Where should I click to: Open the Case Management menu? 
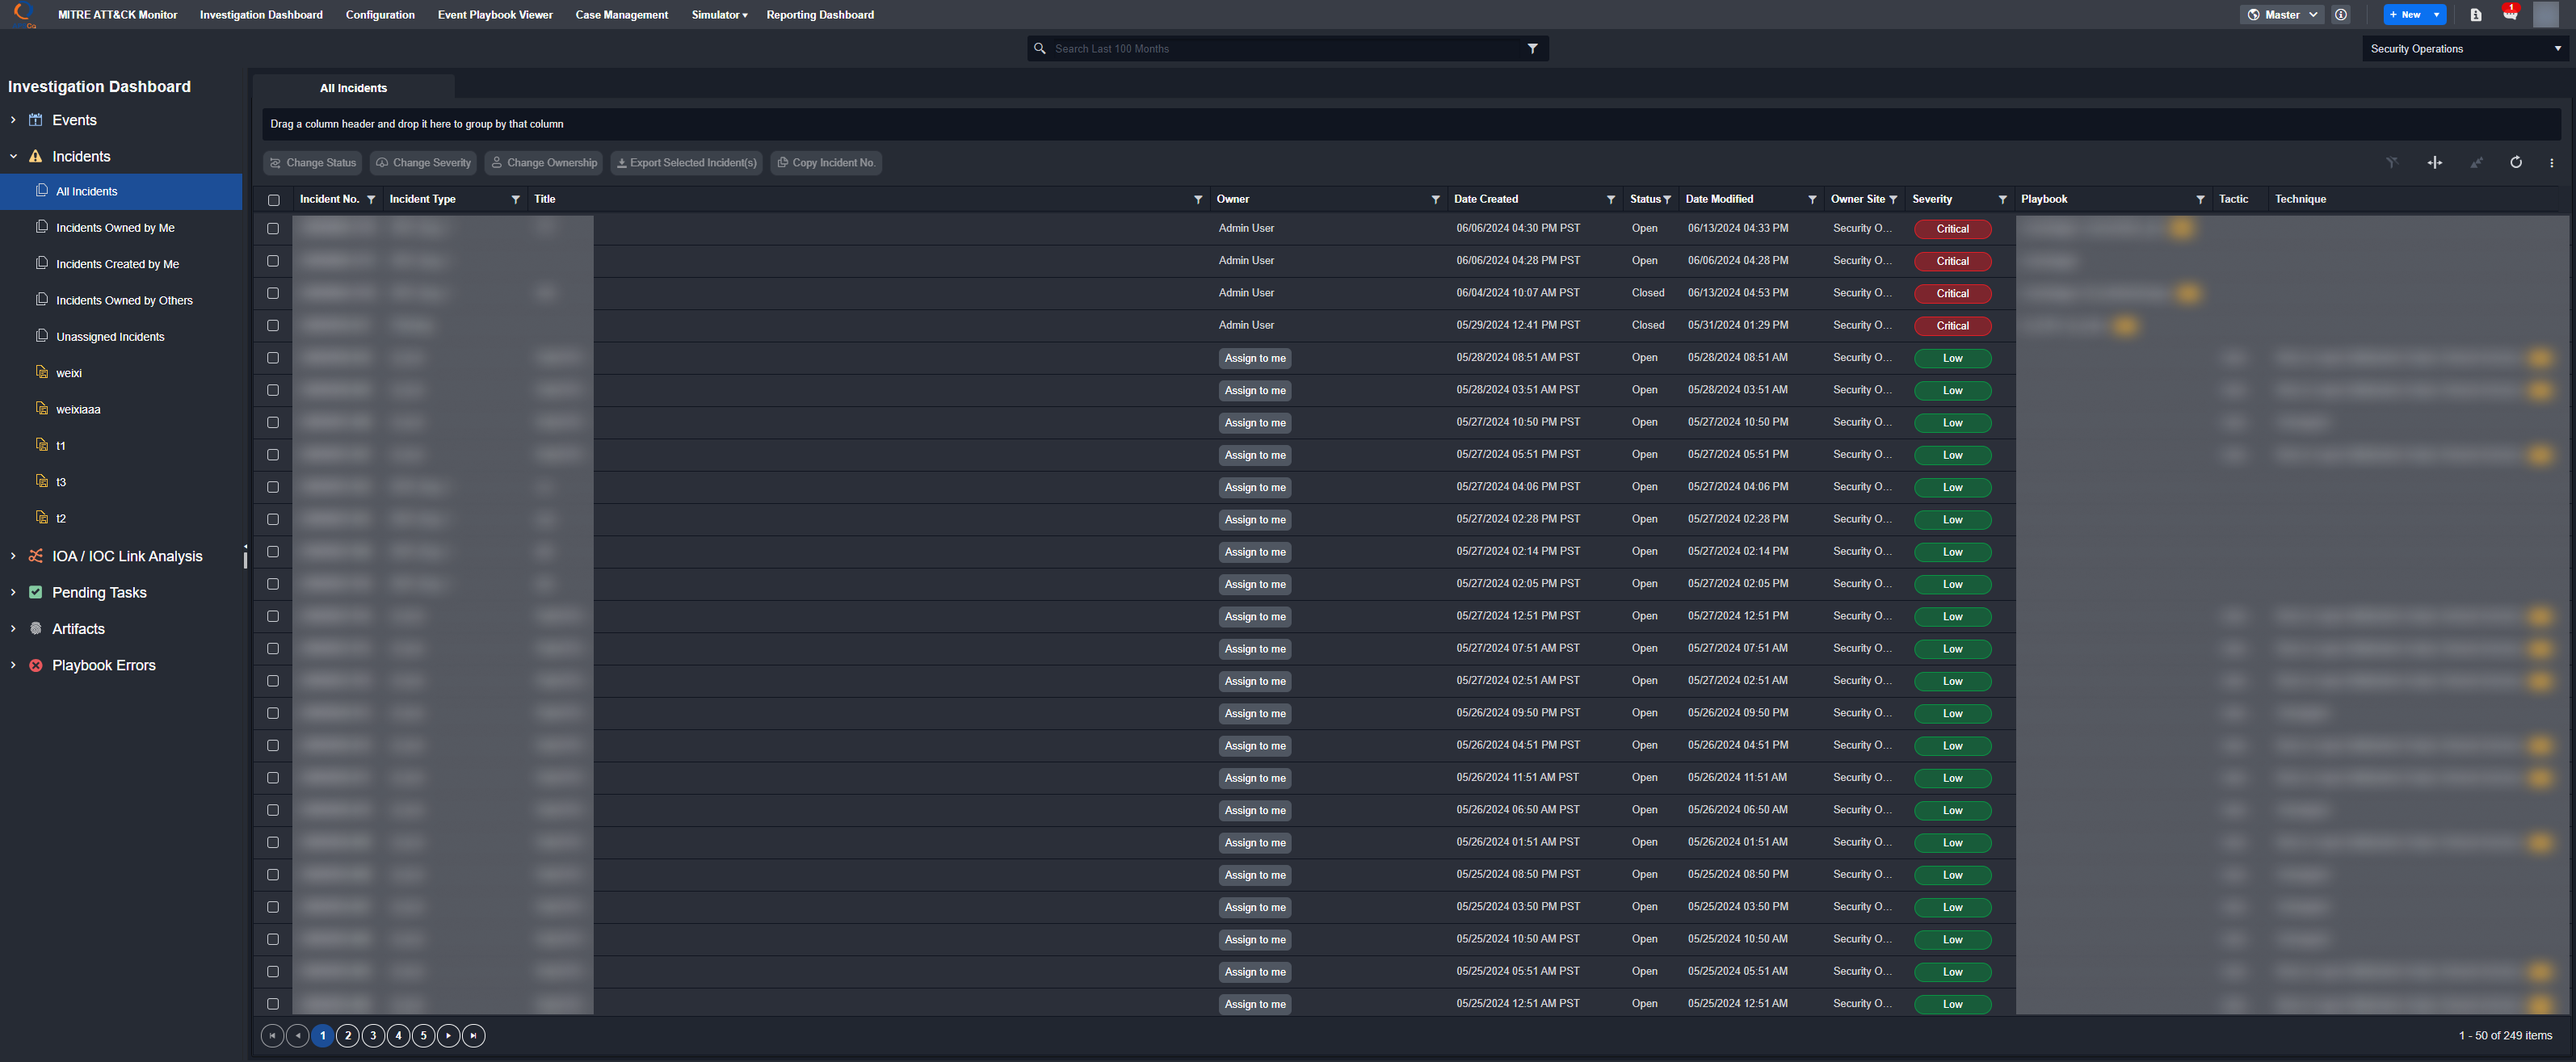click(x=621, y=14)
